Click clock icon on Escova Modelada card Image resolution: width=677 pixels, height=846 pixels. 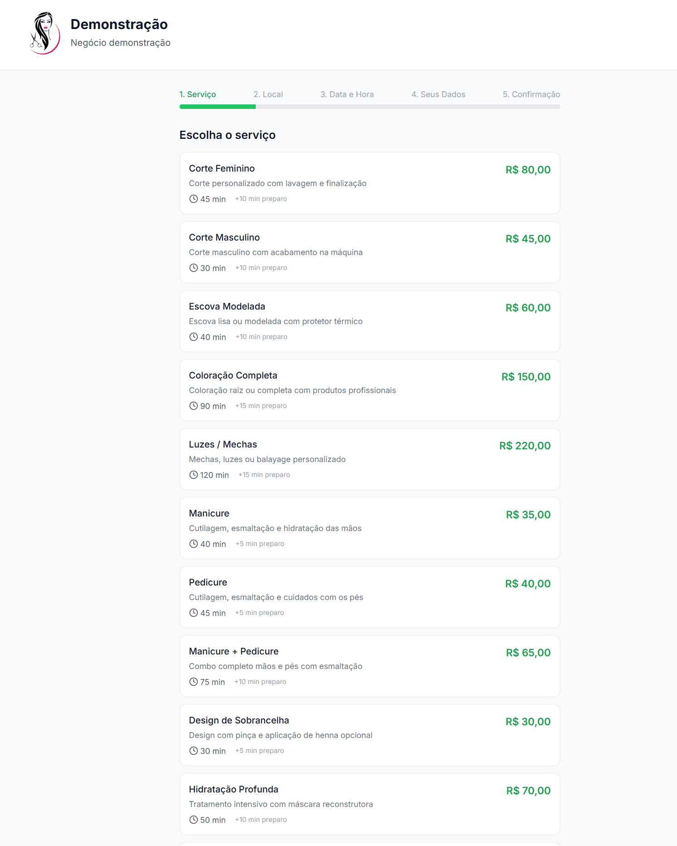point(194,337)
